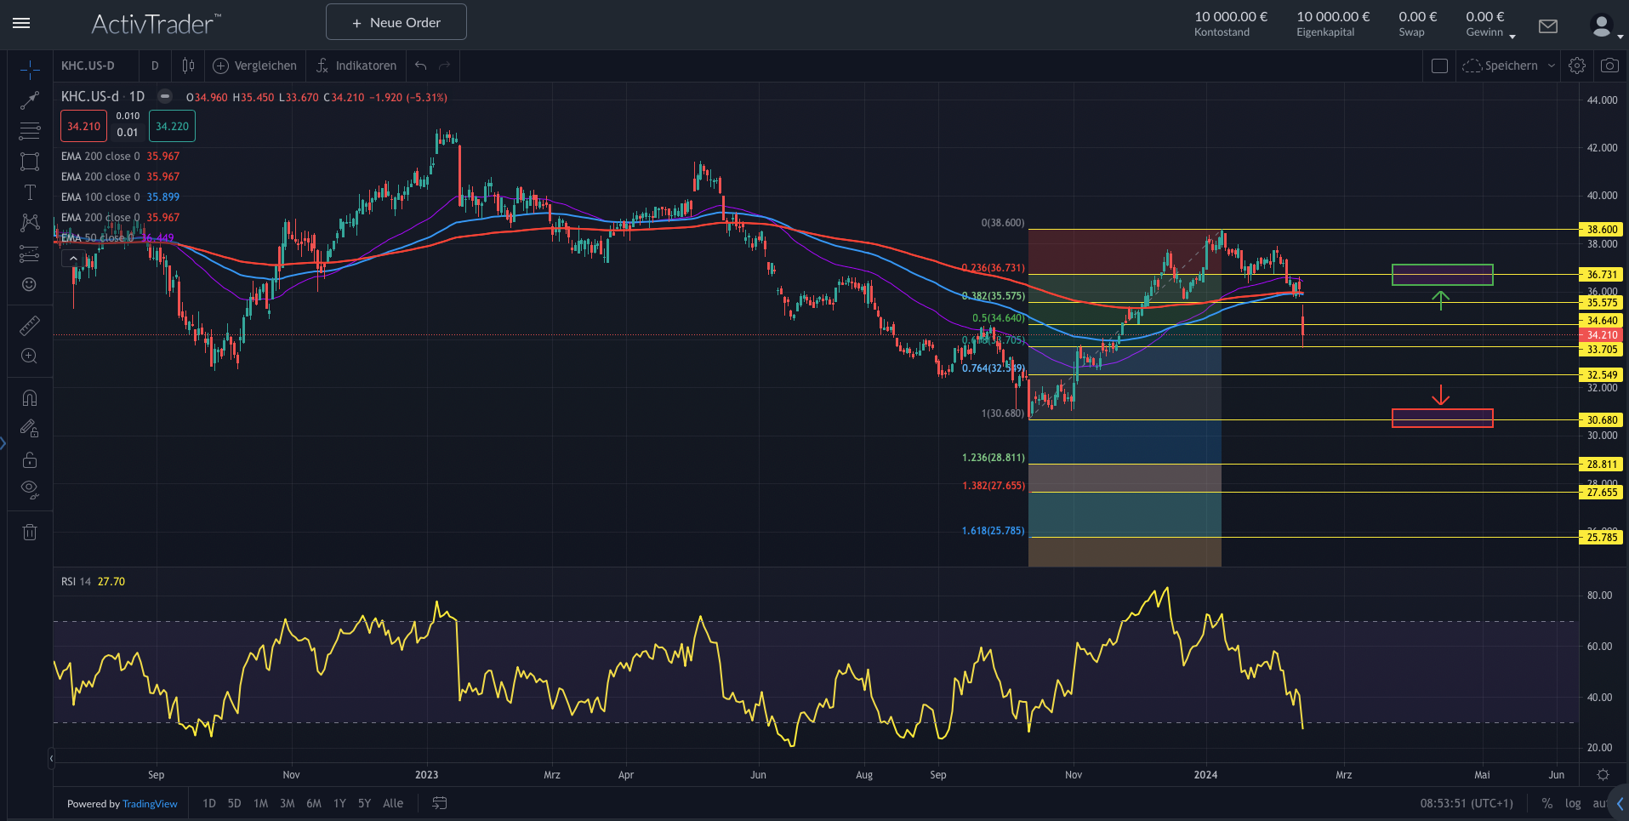Toggle hide all drawings eye icon
This screenshot has height=821, width=1629.
pyautogui.click(x=30, y=489)
